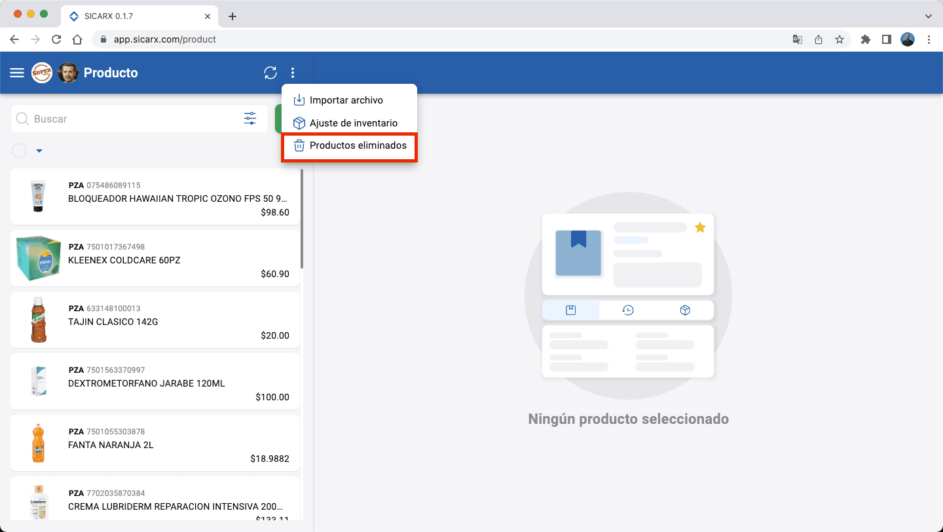Click the share icon in the address bar
This screenshot has height=532, width=943.
818,39
